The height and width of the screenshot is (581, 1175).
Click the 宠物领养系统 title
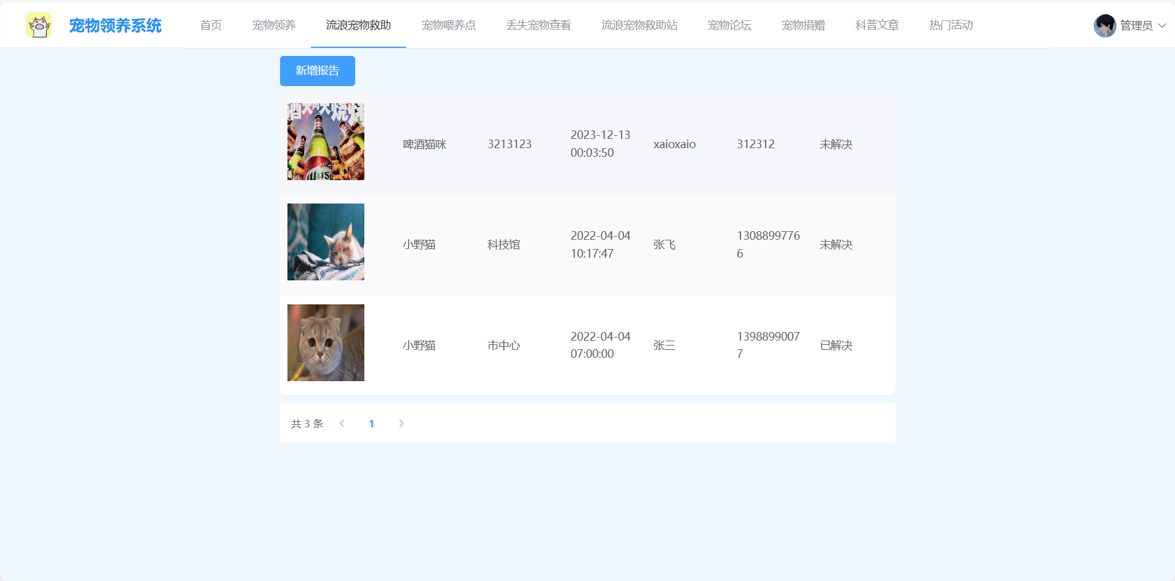pyautogui.click(x=115, y=26)
